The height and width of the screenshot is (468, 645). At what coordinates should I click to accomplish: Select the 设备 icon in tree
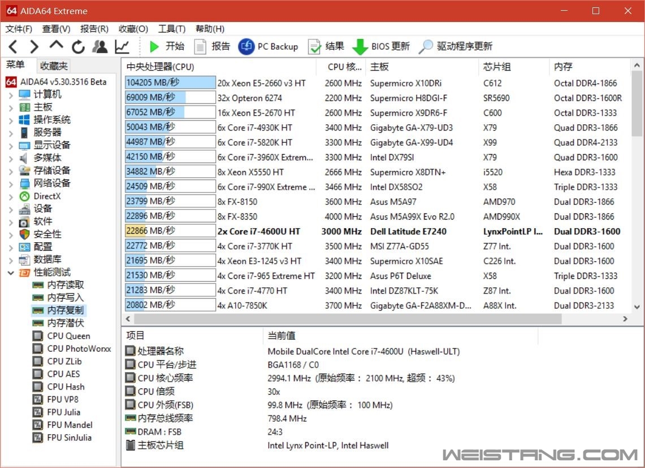(x=25, y=209)
